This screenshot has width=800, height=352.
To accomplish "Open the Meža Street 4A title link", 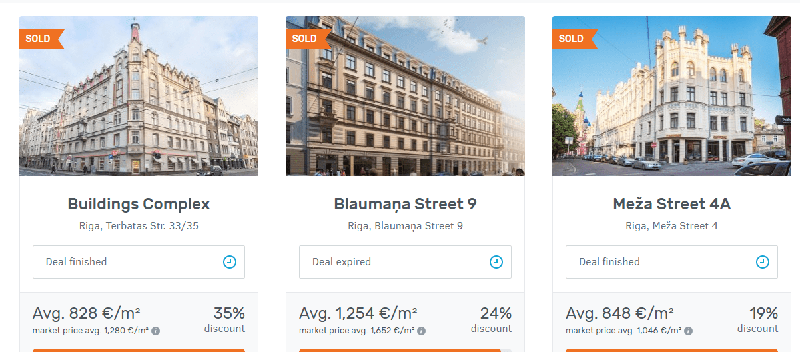I will coord(671,204).
